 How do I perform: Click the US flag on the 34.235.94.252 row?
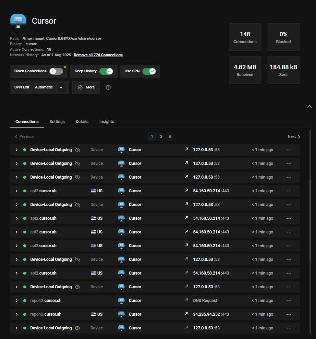tap(93, 314)
